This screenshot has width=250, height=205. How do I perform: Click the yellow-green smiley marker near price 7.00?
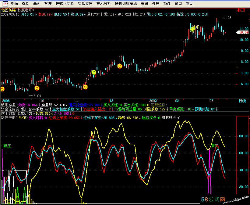94,72
